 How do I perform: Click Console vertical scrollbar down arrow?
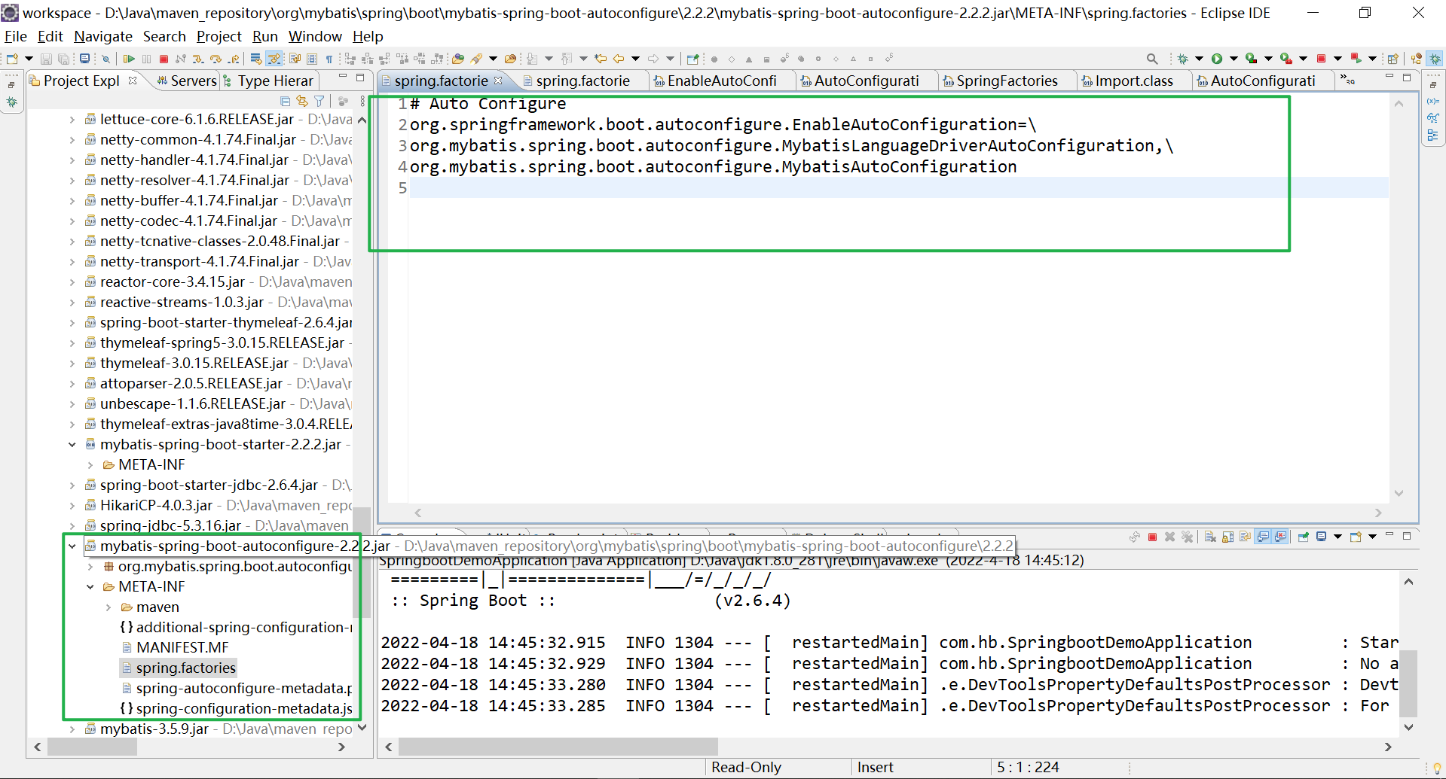pyautogui.click(x=1408, y=727)
